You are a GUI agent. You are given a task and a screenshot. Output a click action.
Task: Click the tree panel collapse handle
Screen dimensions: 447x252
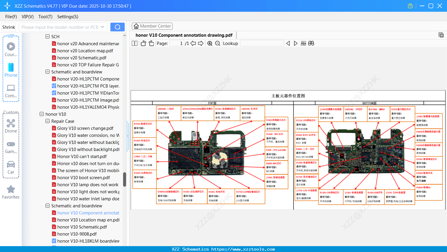(128, 136)
